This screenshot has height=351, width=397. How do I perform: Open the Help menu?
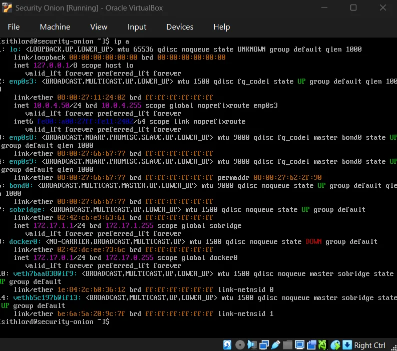tap(221, 27)
